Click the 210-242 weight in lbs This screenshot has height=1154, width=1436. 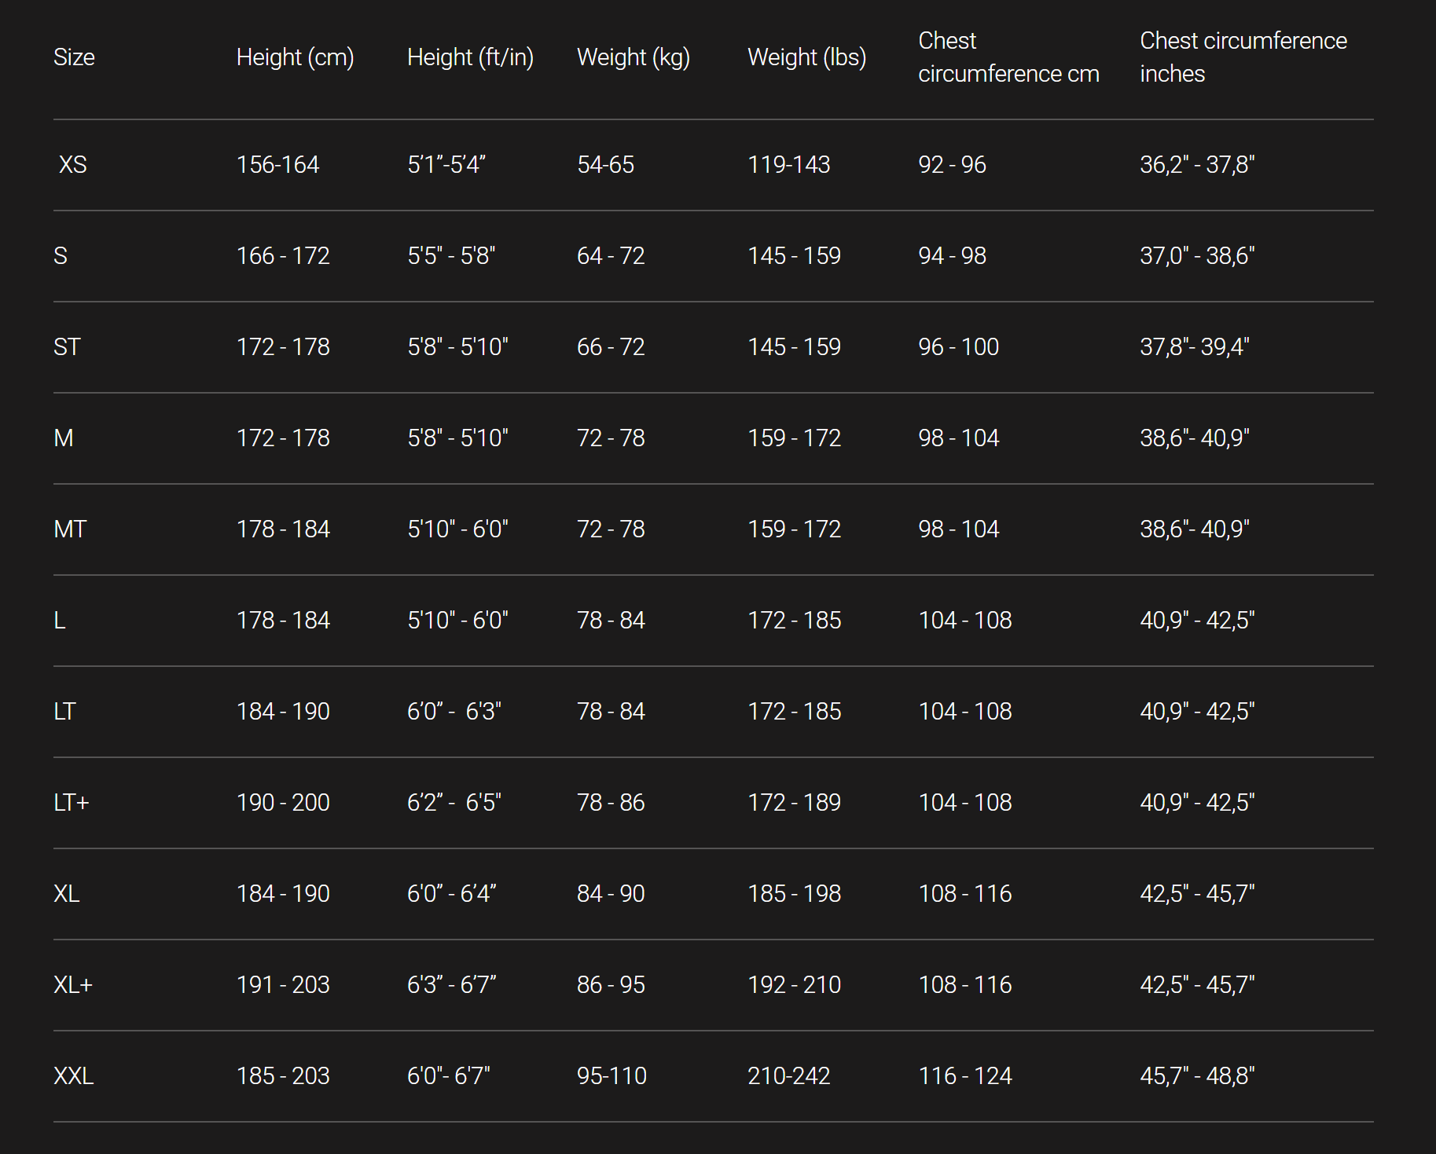(788, 1075)
